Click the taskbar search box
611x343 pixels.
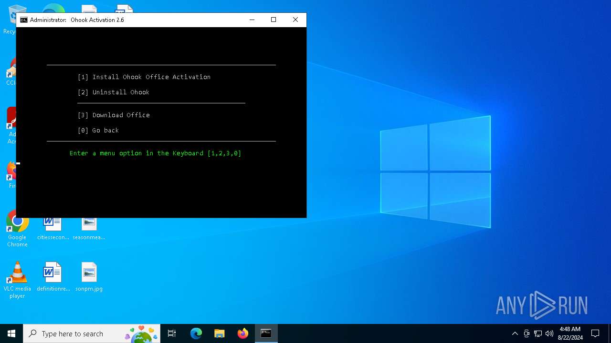[92, 333]
